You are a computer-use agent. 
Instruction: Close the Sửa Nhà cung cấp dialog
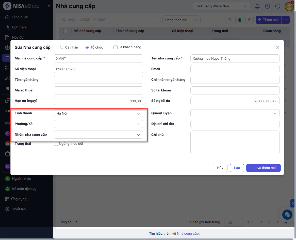click(277, 47)
